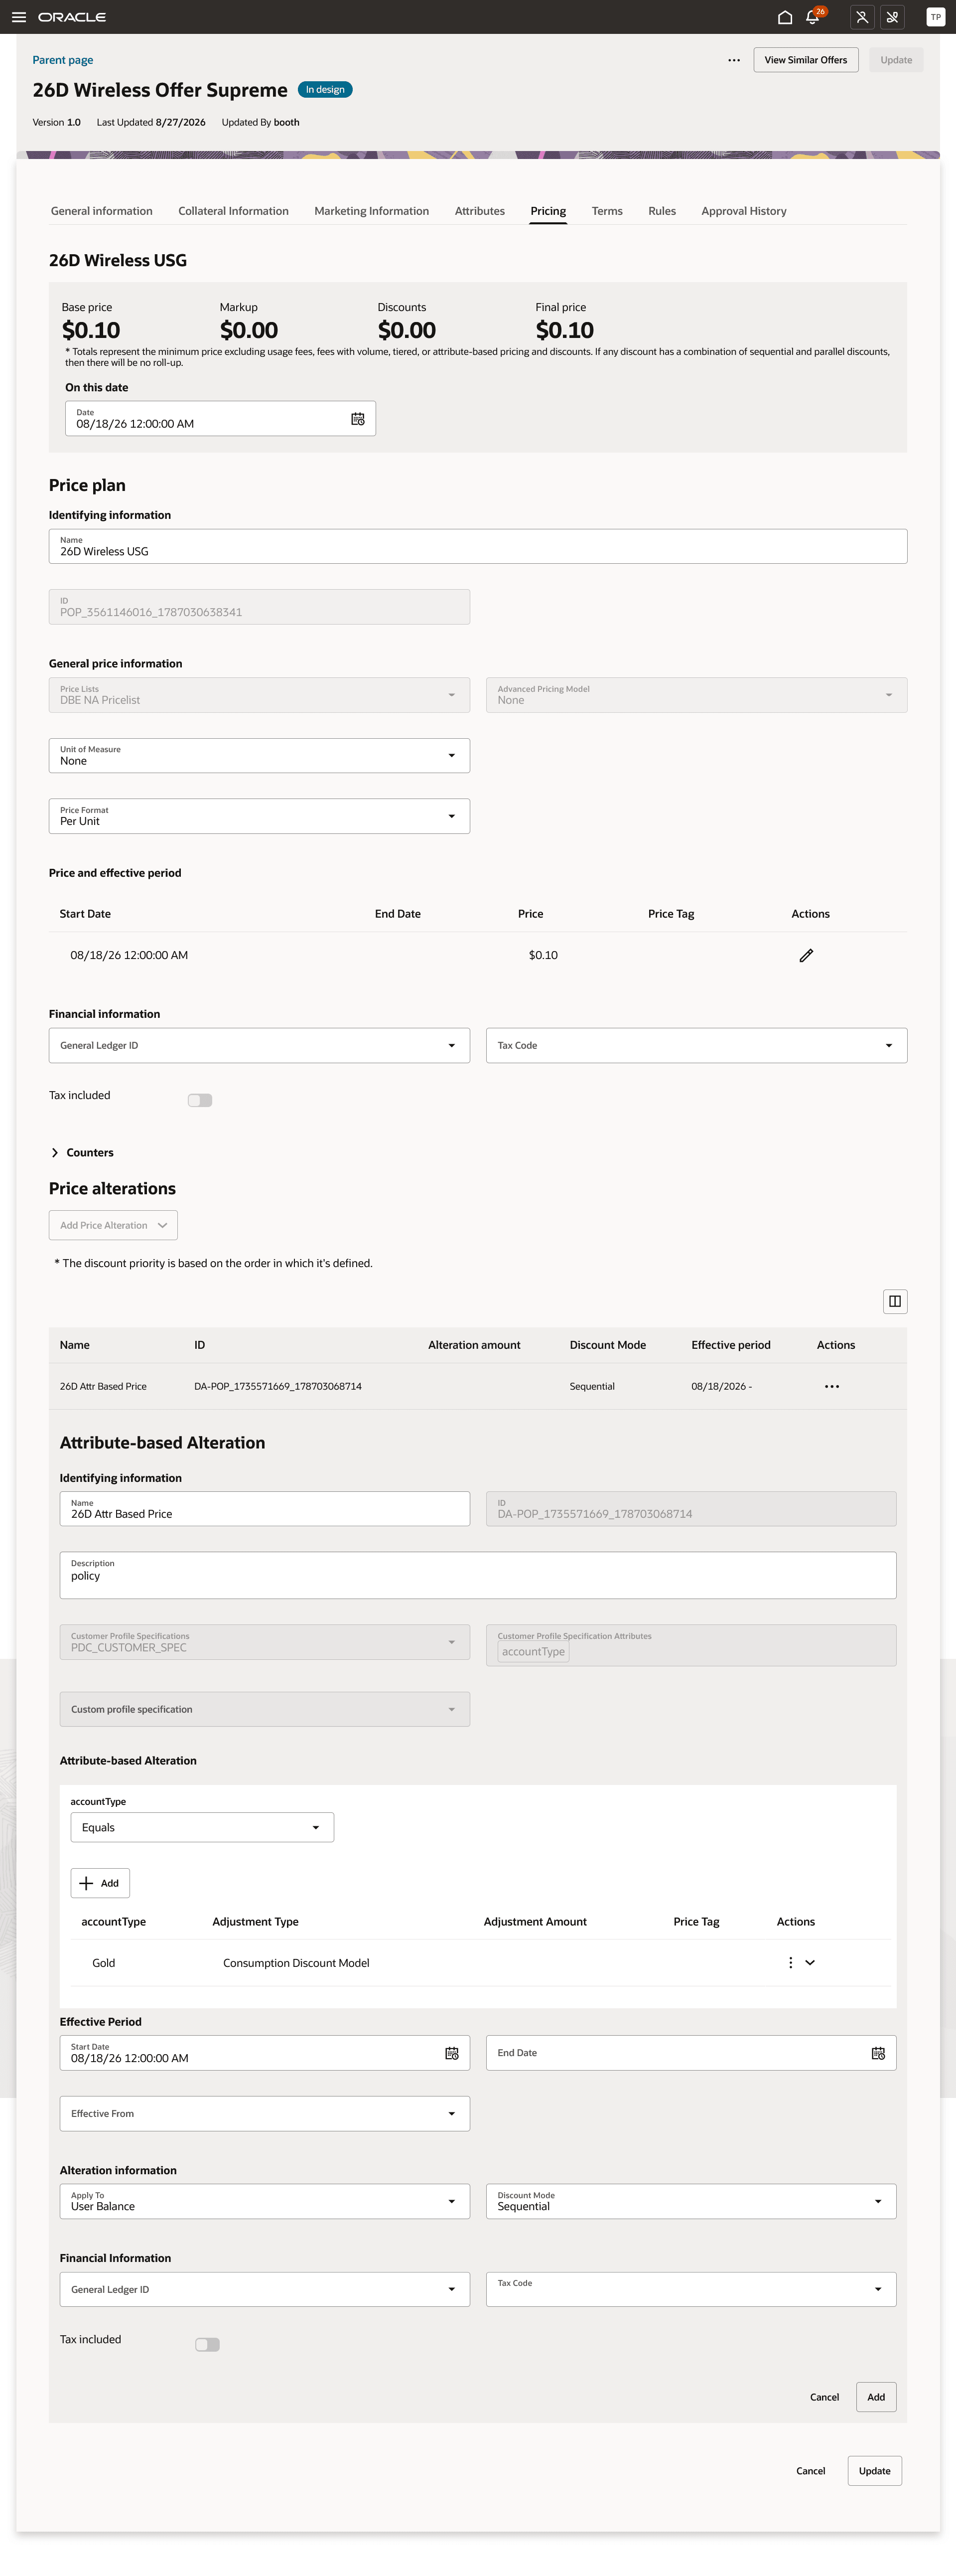Open the TP user profile avatar
The width and height of the screenshot is (956, 2576).
pos(935,17)
